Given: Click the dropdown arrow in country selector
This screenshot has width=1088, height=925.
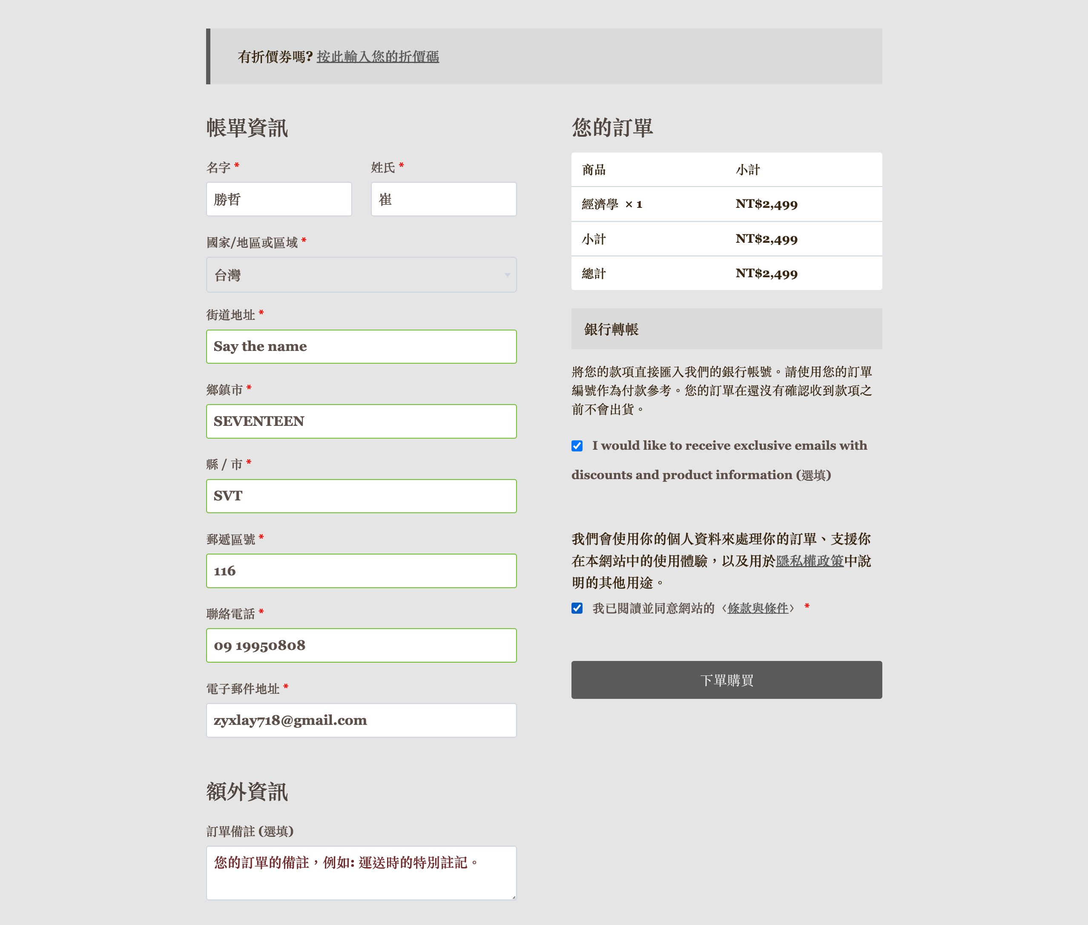Looking at the screenshot, I should [x=507, y=275].
